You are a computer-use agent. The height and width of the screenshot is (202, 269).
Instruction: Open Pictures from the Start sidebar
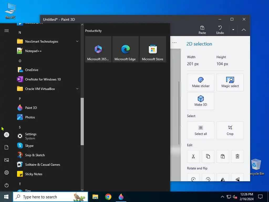pos(7,160)
